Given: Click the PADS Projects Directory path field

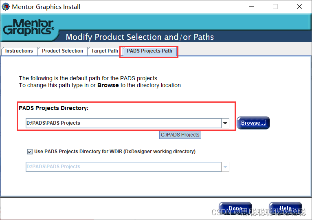Looking at the screenshot, I should [x=123, y=123].
